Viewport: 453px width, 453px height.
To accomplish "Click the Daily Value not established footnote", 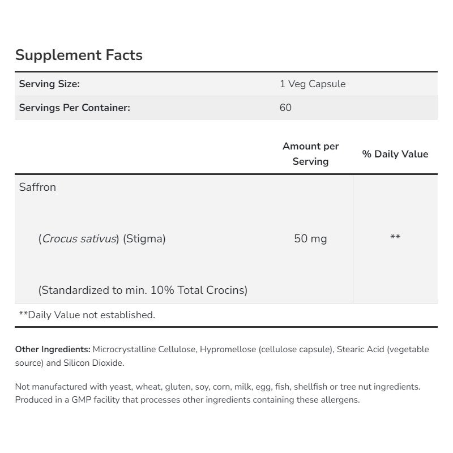I will (87, 315).
